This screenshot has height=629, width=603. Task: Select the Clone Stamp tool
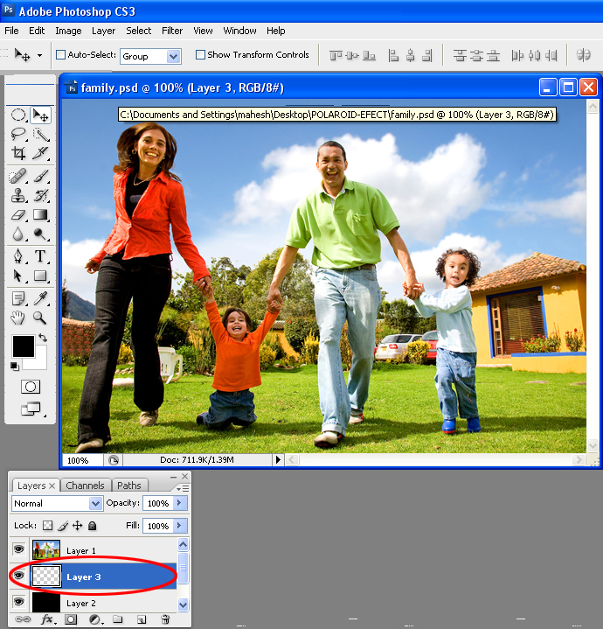click(18, 196)
